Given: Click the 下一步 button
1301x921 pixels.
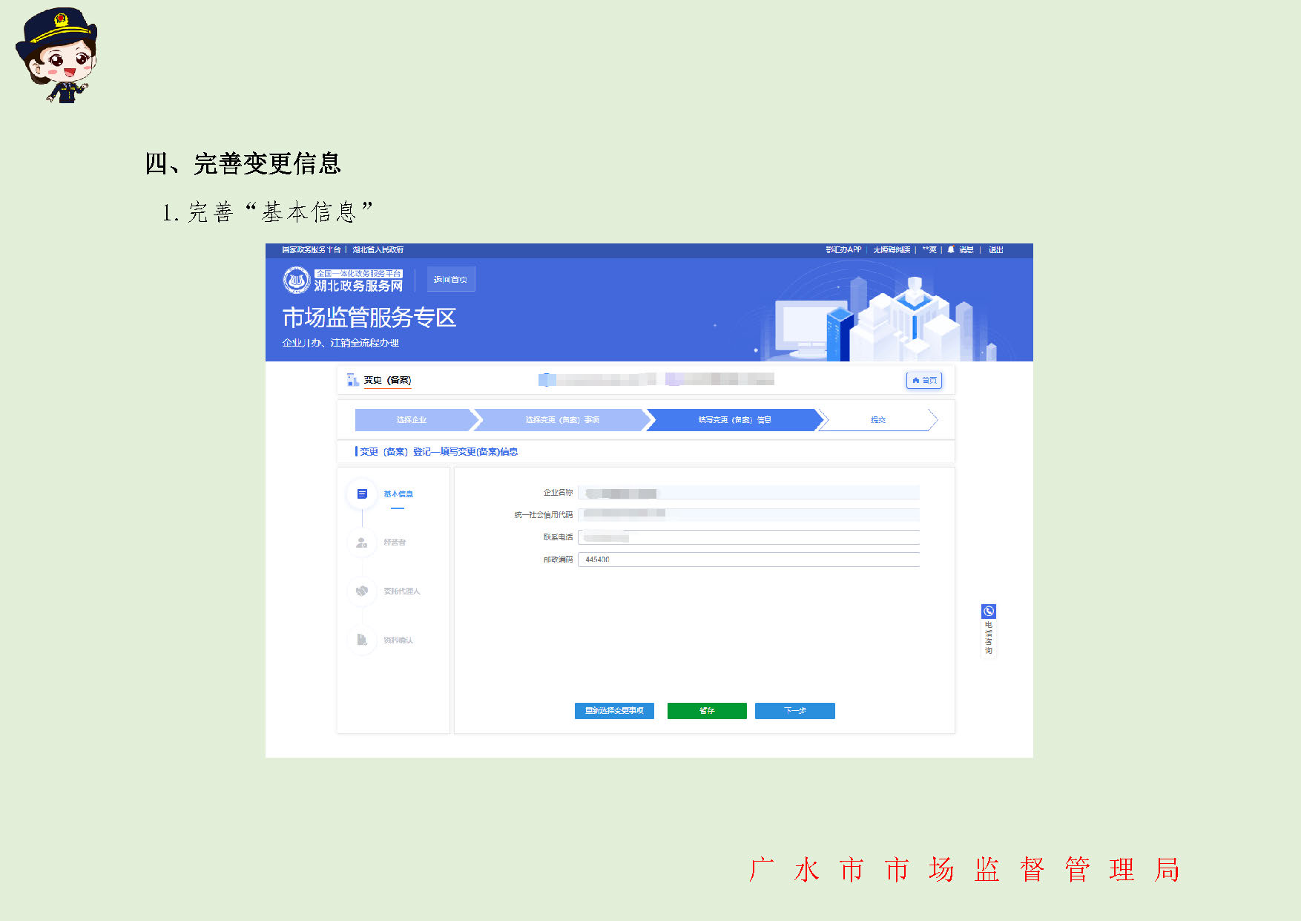Looking at the screenshot, I should click(795, 711).
